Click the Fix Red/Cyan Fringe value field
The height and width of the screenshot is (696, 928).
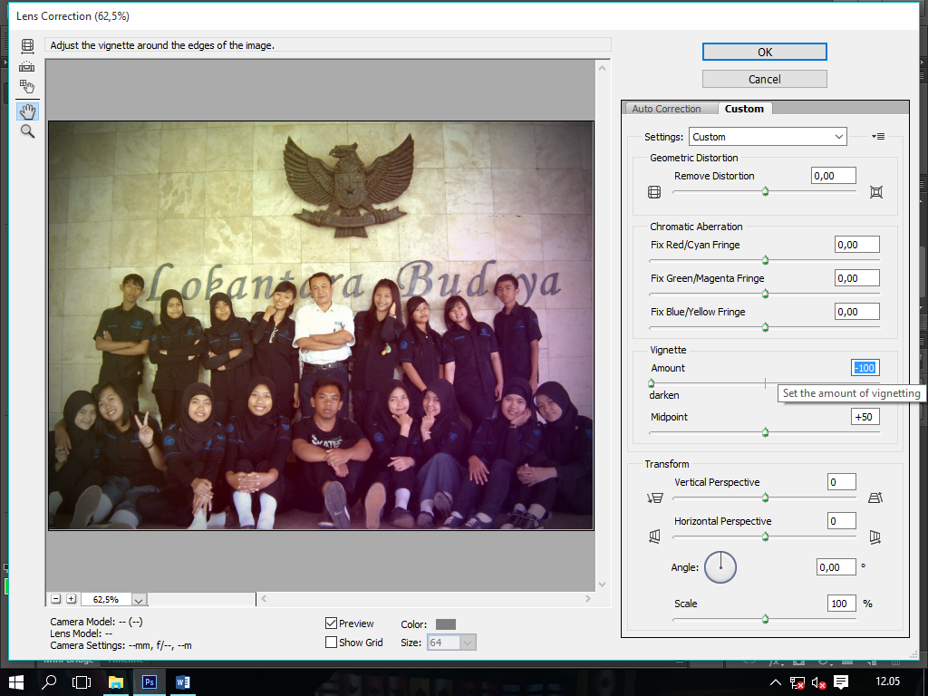pos(857,245)
